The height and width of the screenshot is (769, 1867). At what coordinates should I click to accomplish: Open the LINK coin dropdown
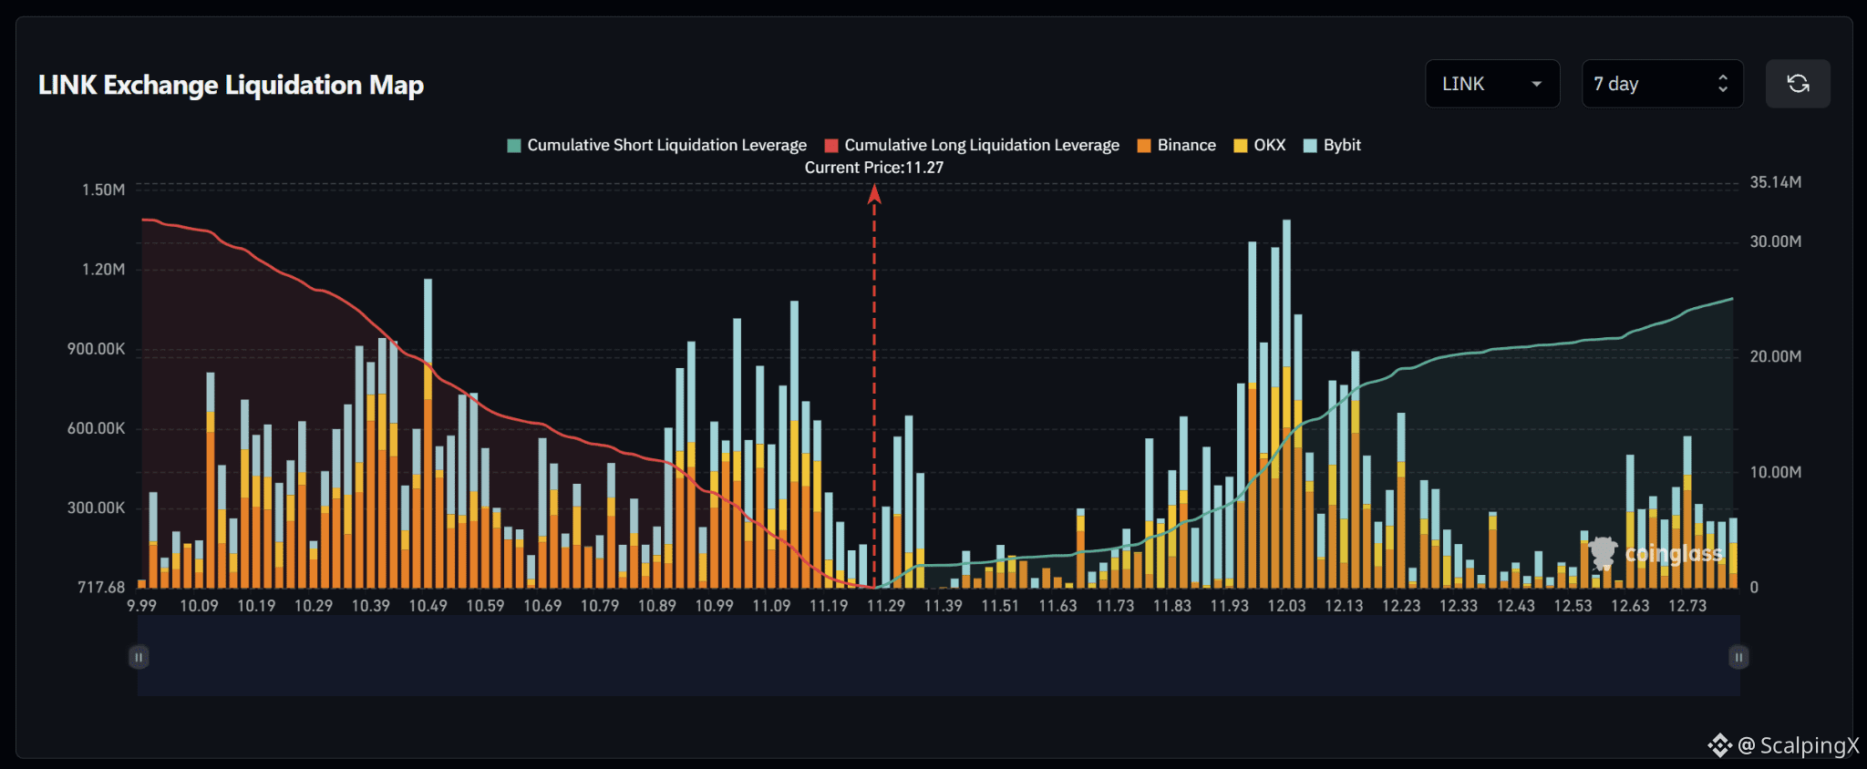(1492, 84)
